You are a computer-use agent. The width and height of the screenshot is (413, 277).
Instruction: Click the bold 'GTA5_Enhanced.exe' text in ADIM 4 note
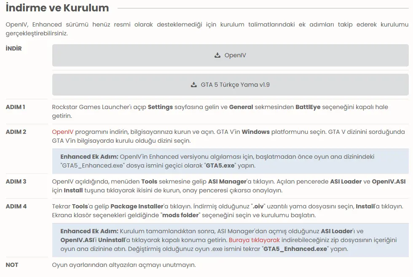295,249
